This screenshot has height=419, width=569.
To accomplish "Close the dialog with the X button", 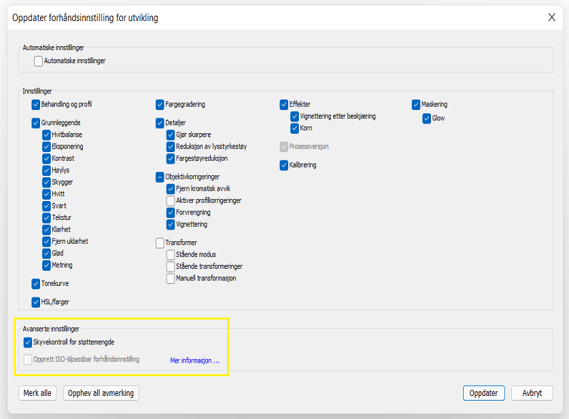I will pos(552,18).
